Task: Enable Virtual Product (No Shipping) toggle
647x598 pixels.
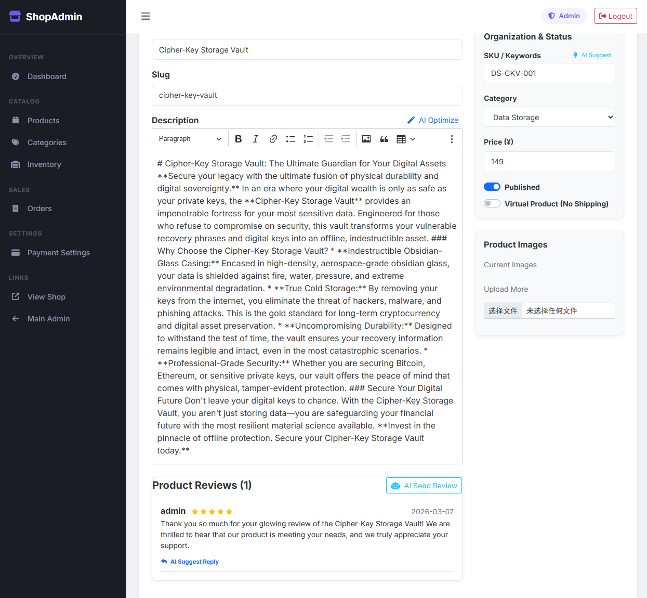Action: tap(492, 204)
